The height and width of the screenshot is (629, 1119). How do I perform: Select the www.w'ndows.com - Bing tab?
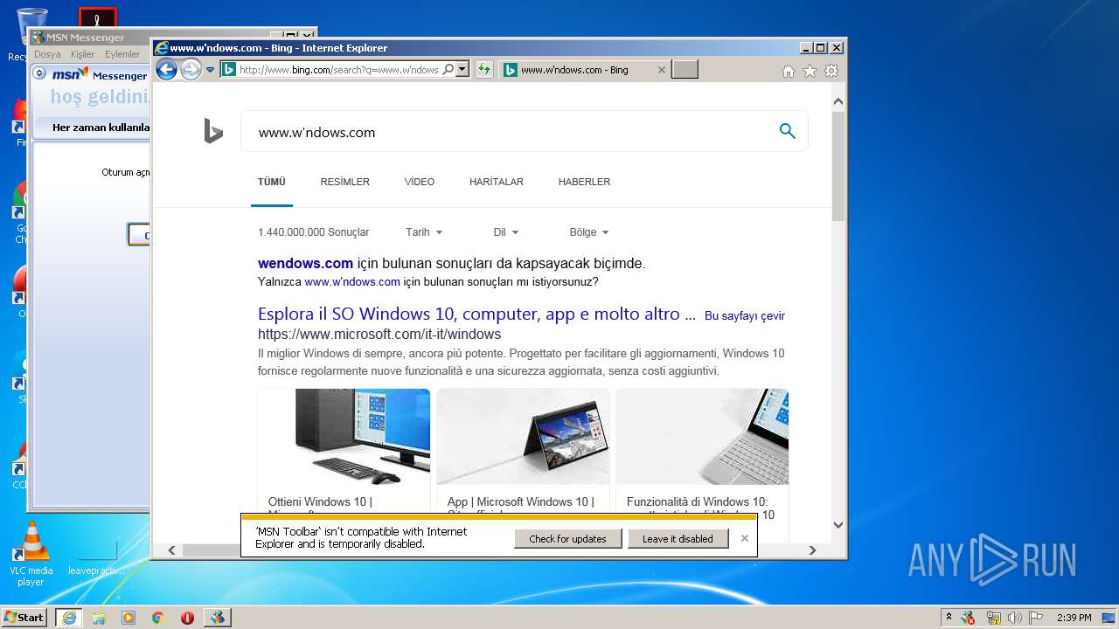584,70
